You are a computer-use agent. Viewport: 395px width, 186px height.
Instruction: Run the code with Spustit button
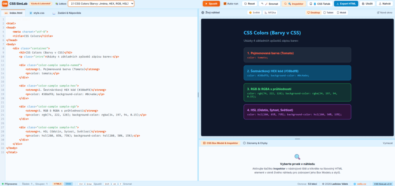point(211,4)
